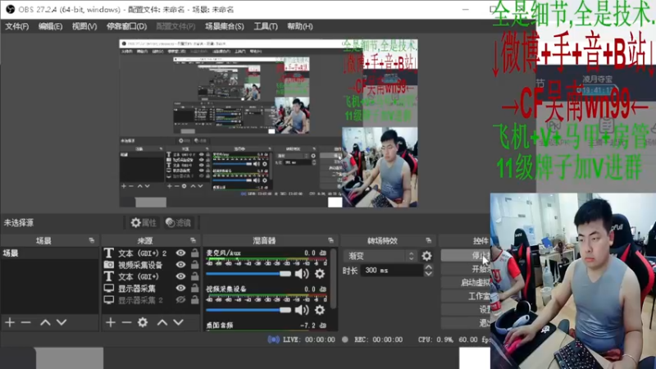Select source 显示器采集 in sources list
The width and height of the screenshot is (656, 369).
pos(137,289)
